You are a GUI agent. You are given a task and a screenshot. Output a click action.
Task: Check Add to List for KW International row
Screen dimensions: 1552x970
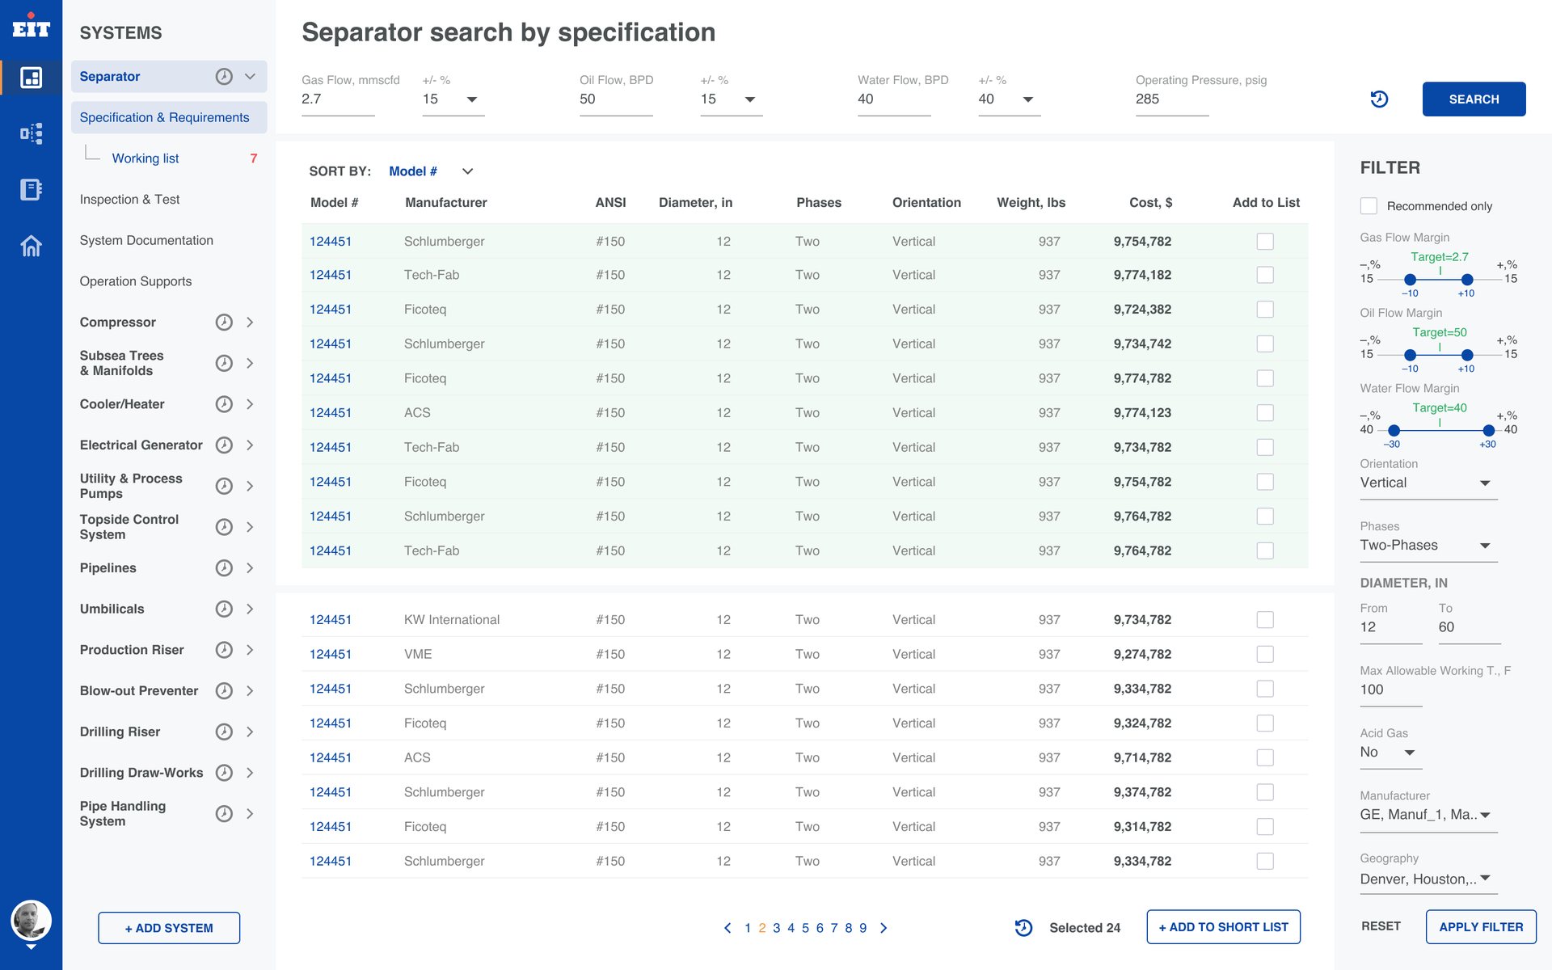coord(1265,620)
